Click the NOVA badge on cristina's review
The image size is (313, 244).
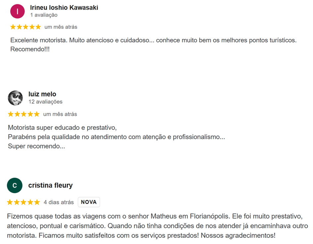tap(89, 202)
